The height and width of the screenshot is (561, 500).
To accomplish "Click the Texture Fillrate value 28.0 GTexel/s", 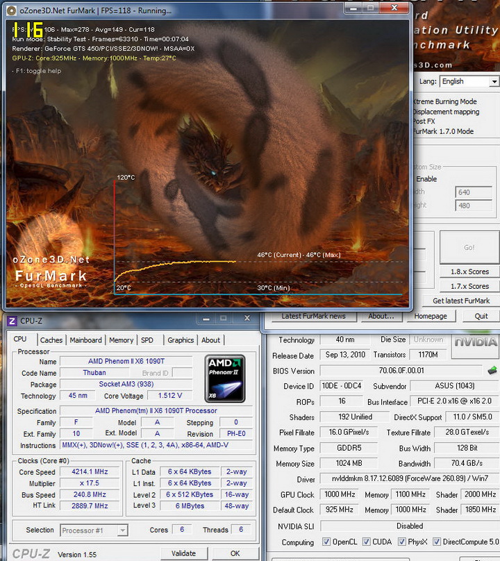I will tap(467, 432).
